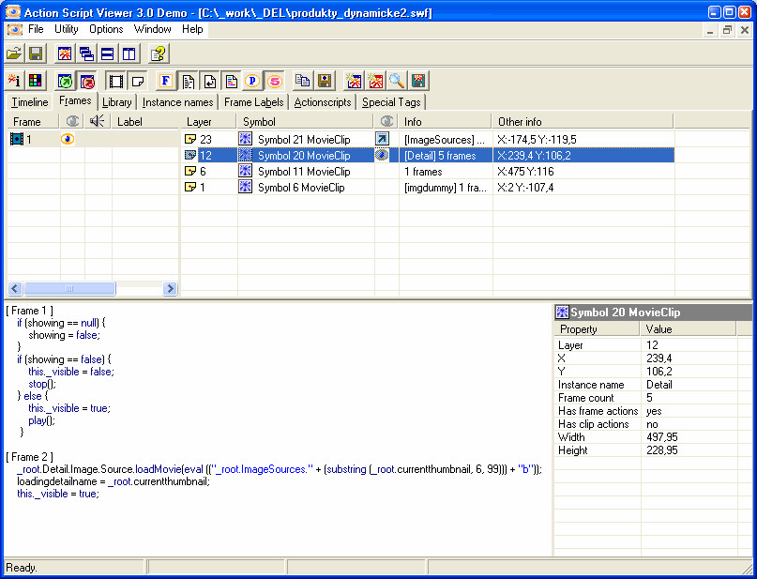
Task: Click the starburst picture icon beside the save icon
Action: pos(65,53)
